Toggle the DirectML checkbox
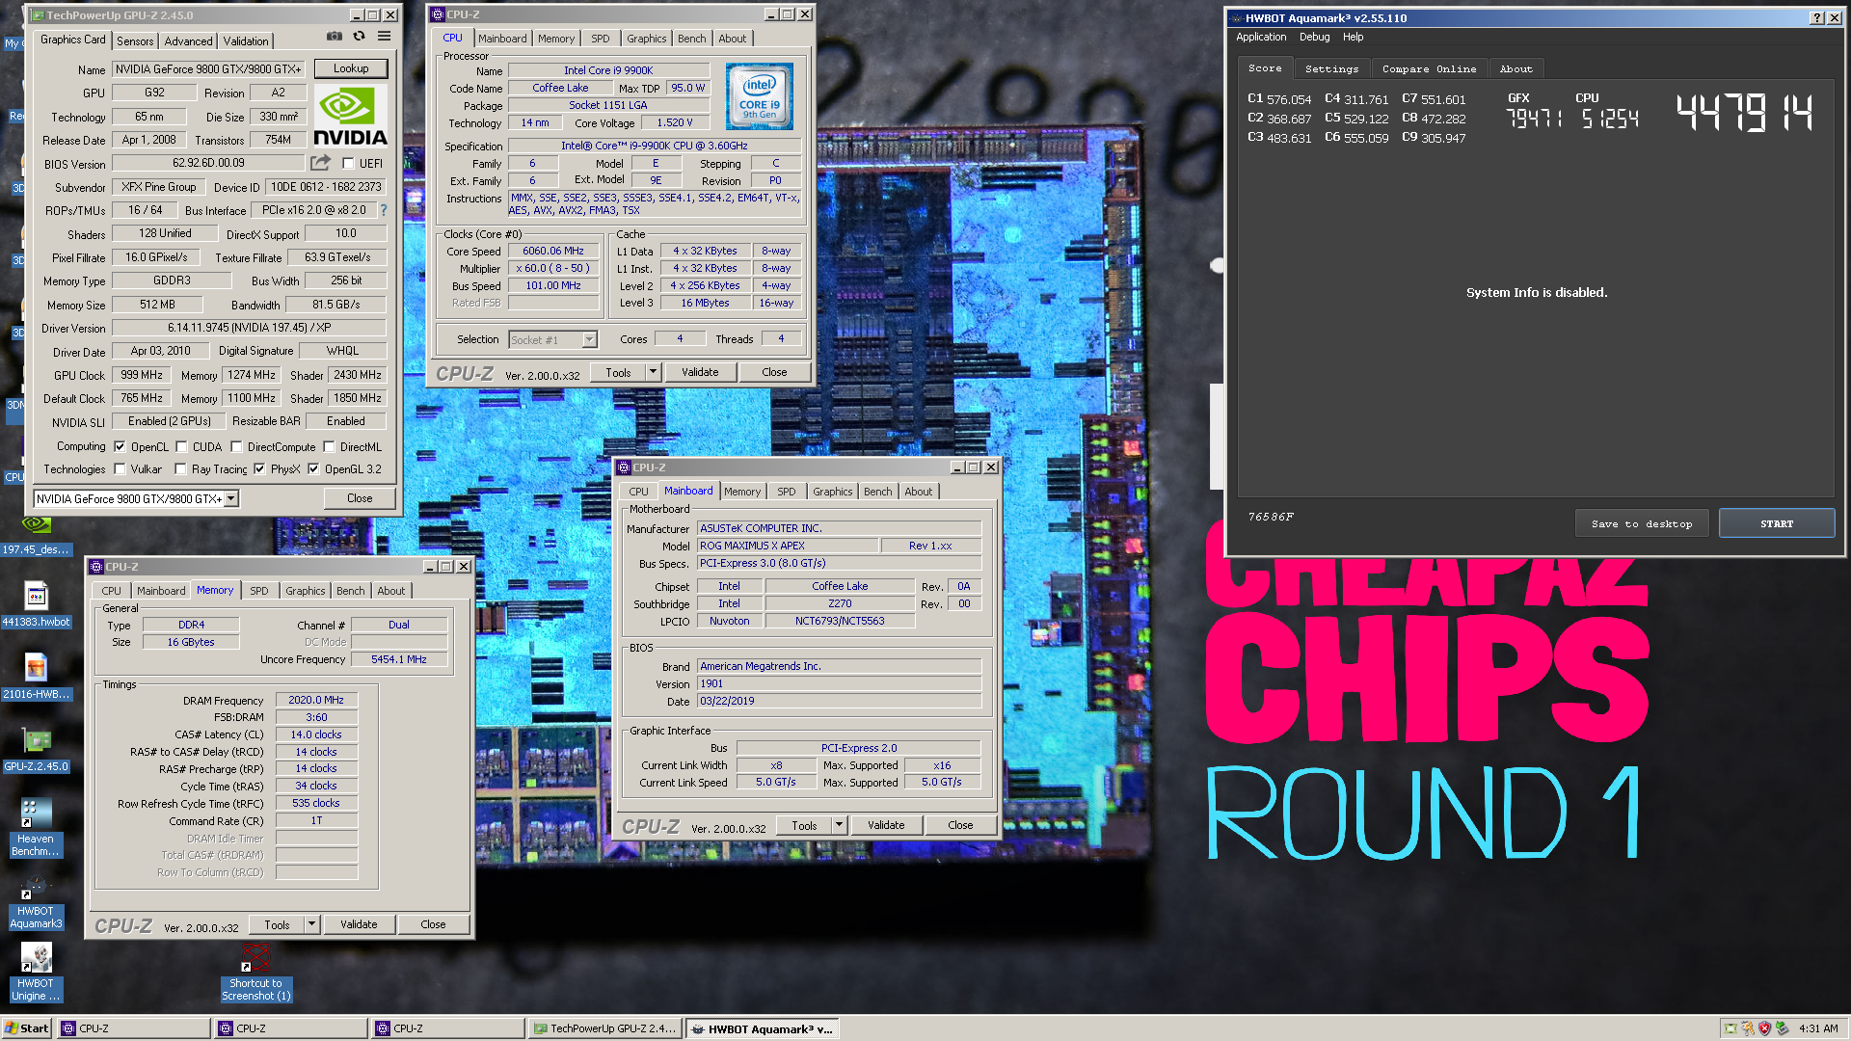The width and height of the screenshot is (1851, 1041). click(x=329, y=446)
